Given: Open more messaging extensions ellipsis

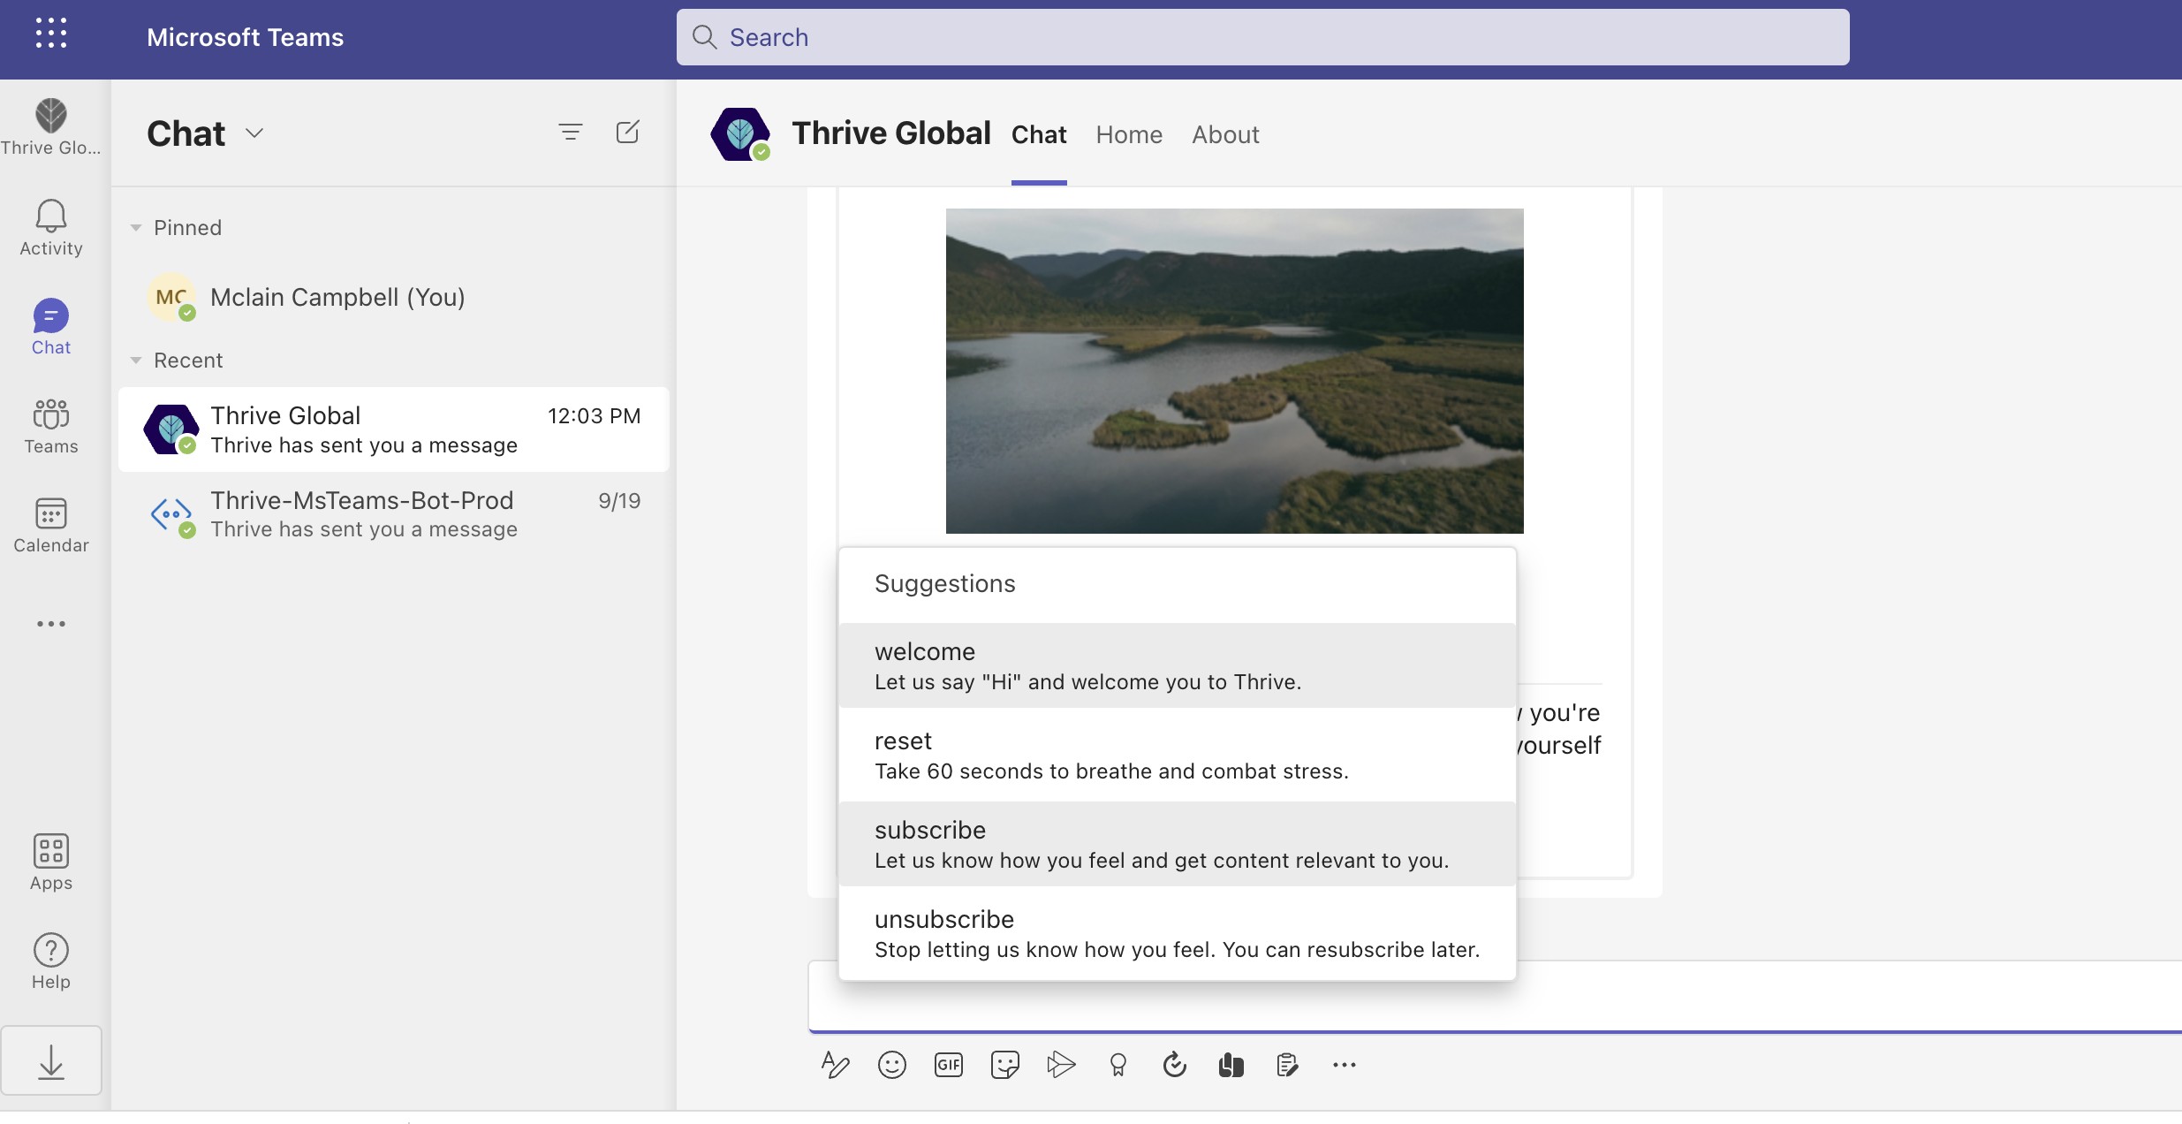Looking at the screenshot, I should click(1344, 1065).
